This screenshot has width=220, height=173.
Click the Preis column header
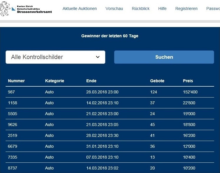click(x=188, y=81)
